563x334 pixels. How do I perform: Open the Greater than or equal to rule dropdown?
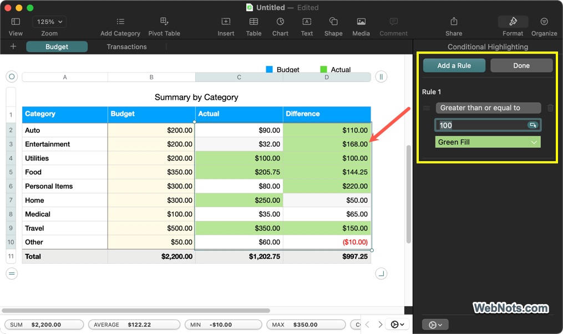point(488,108)
